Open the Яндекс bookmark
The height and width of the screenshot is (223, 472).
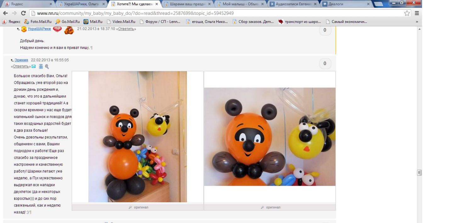click(x=12, y=22)
